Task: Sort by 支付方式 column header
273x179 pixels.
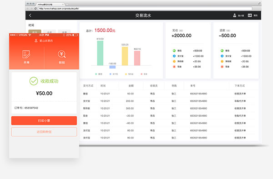Action: 88,86
